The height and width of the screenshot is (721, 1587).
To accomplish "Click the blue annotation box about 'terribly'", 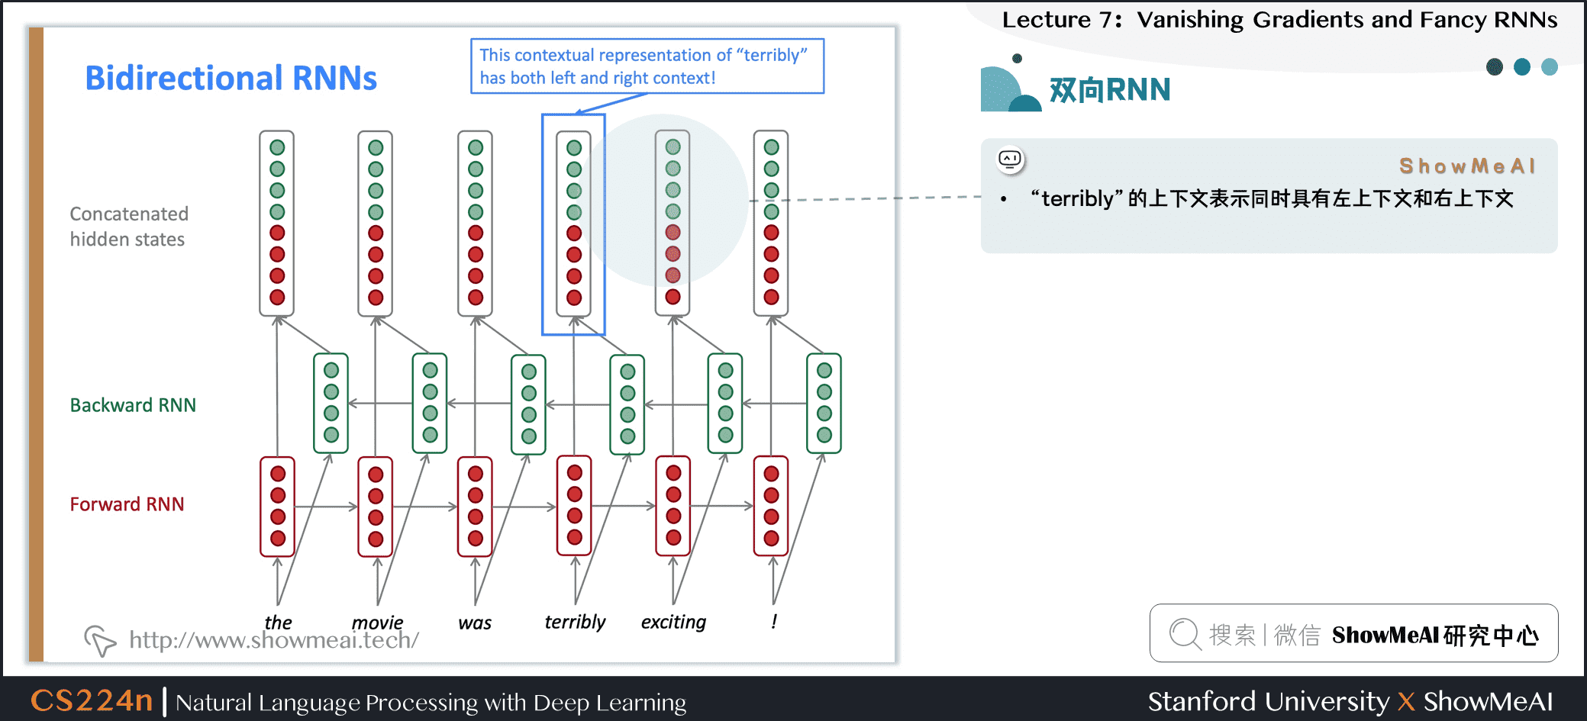I will [647, 66].
